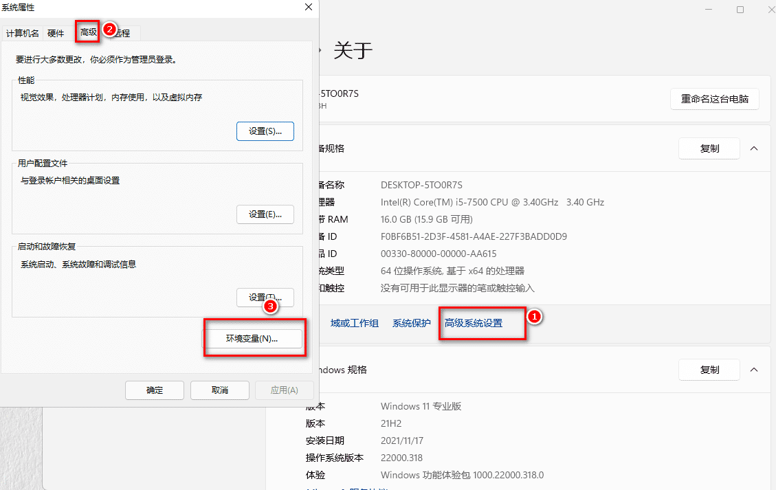Open the 域或工作组 link
Screen dimensions: 776x490
355,323
